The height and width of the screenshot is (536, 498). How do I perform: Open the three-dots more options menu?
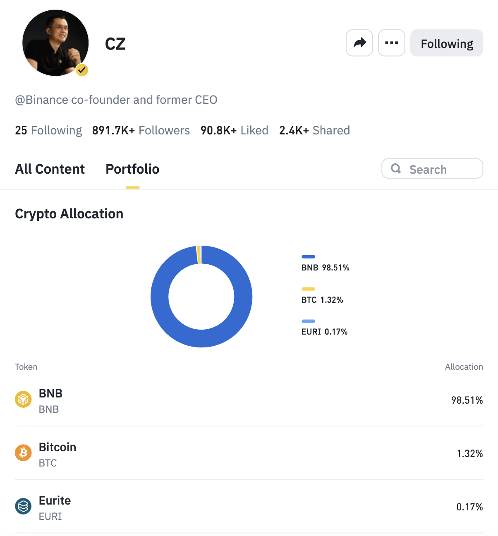click(391, 43)
